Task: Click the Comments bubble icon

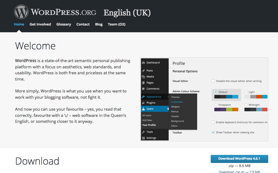Action: [x=144, y=89]
